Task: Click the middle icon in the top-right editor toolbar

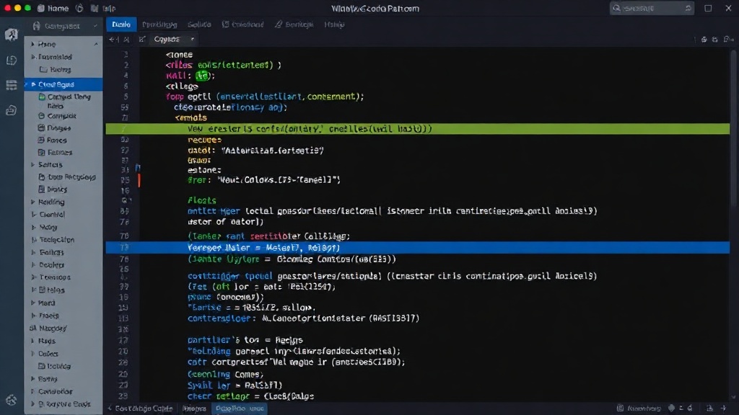Action: click(x=715, y=40)
